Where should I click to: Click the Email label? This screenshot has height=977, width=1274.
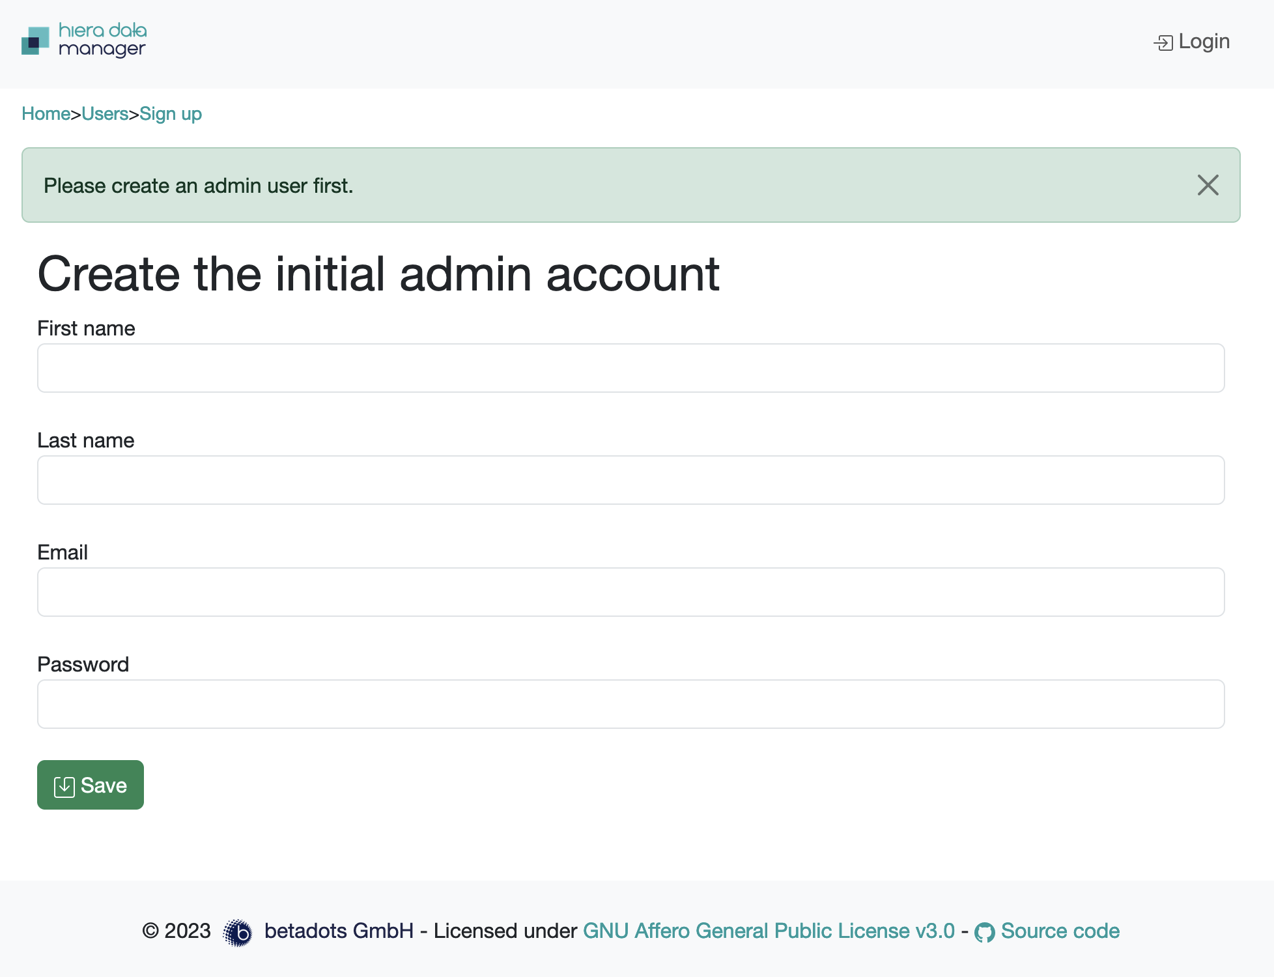coord(62,552)
